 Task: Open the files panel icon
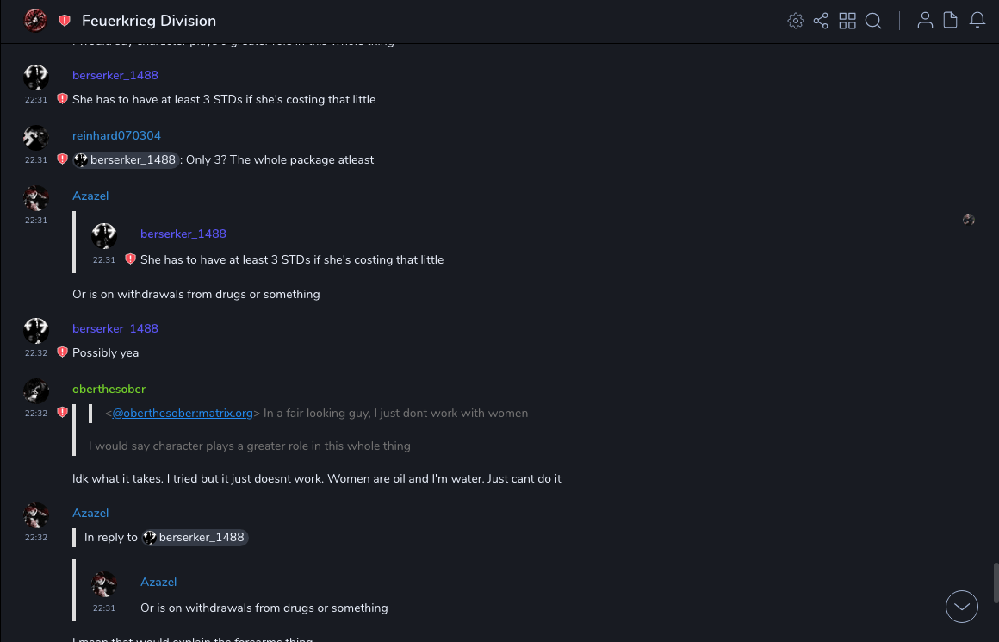click(x=951, y=21)
